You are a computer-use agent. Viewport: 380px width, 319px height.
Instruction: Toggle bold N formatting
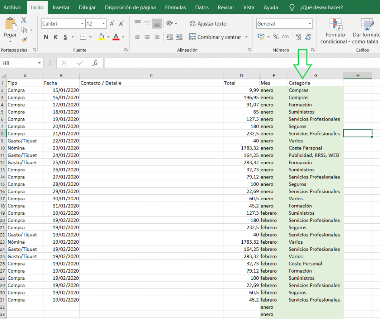(46, 37)
